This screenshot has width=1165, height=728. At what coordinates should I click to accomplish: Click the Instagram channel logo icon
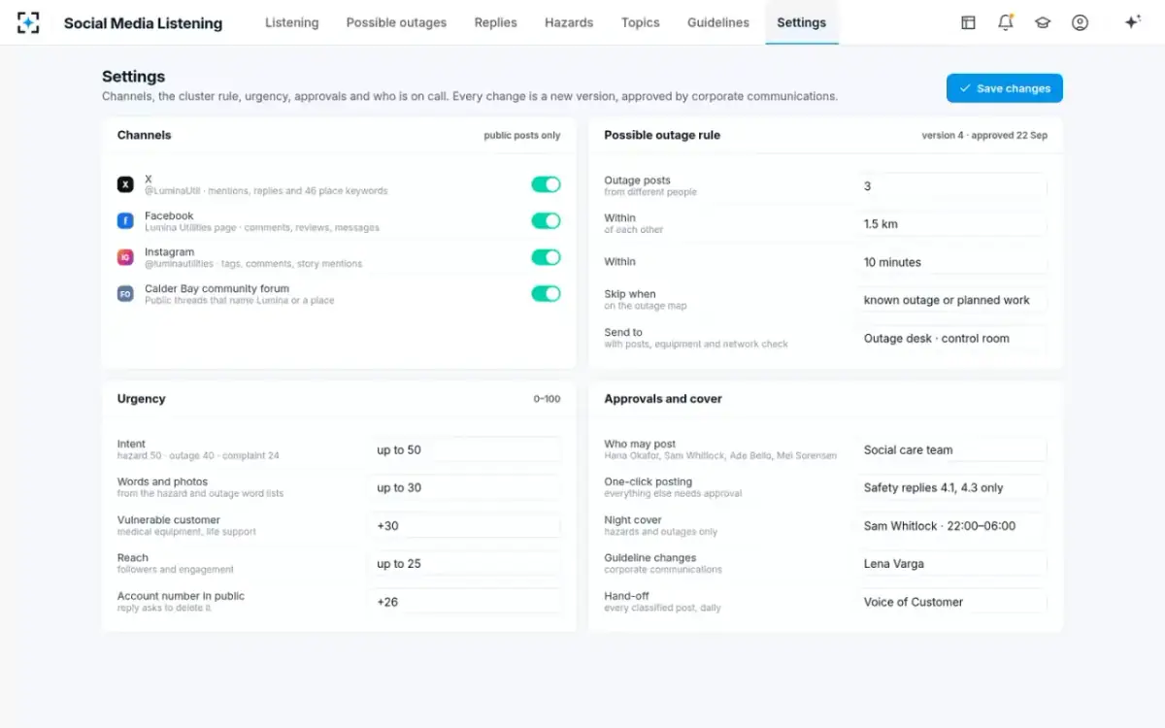(x=125, y=257)
